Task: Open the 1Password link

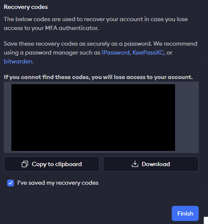Action: [115, 52]
